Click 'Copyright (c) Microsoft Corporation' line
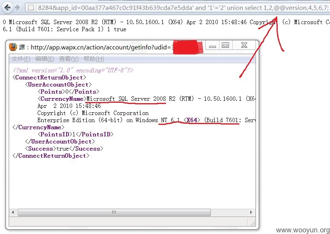Viewport: 330px width, 234px height. pyautogui.click(x=93, y=113)
